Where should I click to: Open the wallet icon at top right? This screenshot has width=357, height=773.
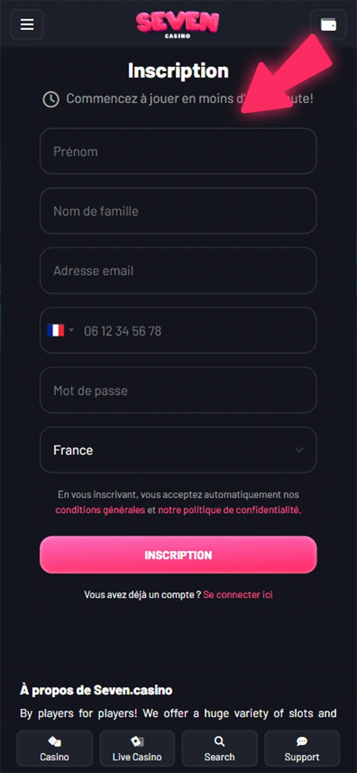(328, 24)
